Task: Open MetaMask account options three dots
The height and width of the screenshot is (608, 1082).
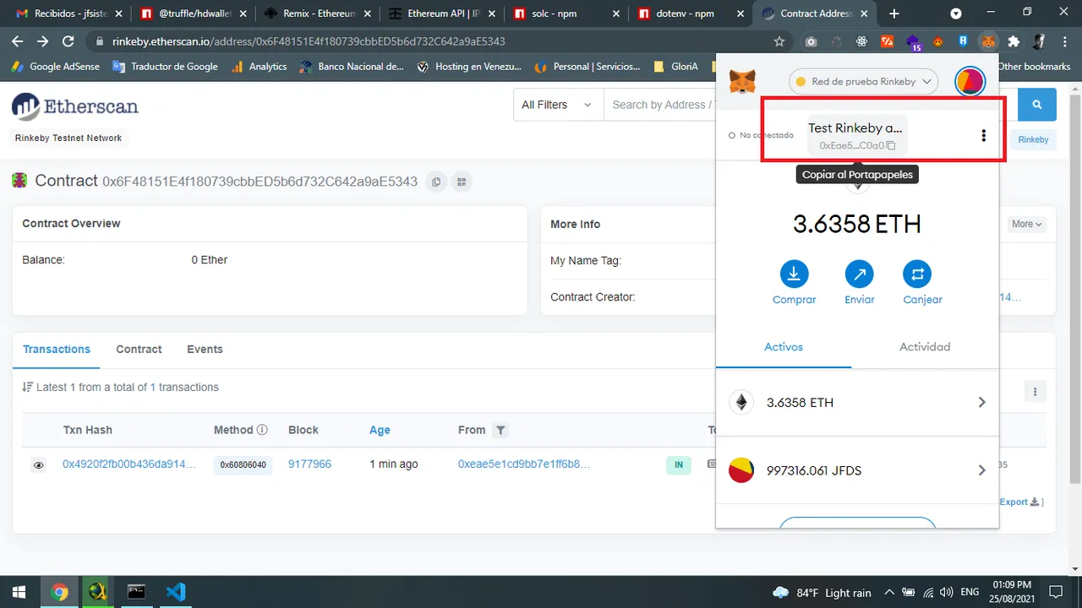Action: 983,136
